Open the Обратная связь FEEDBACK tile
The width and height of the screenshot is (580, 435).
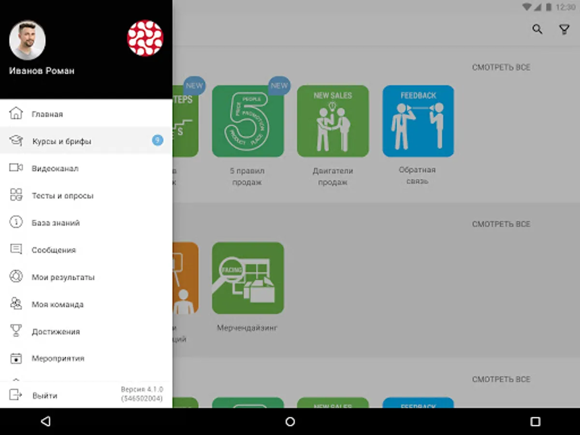418,121
